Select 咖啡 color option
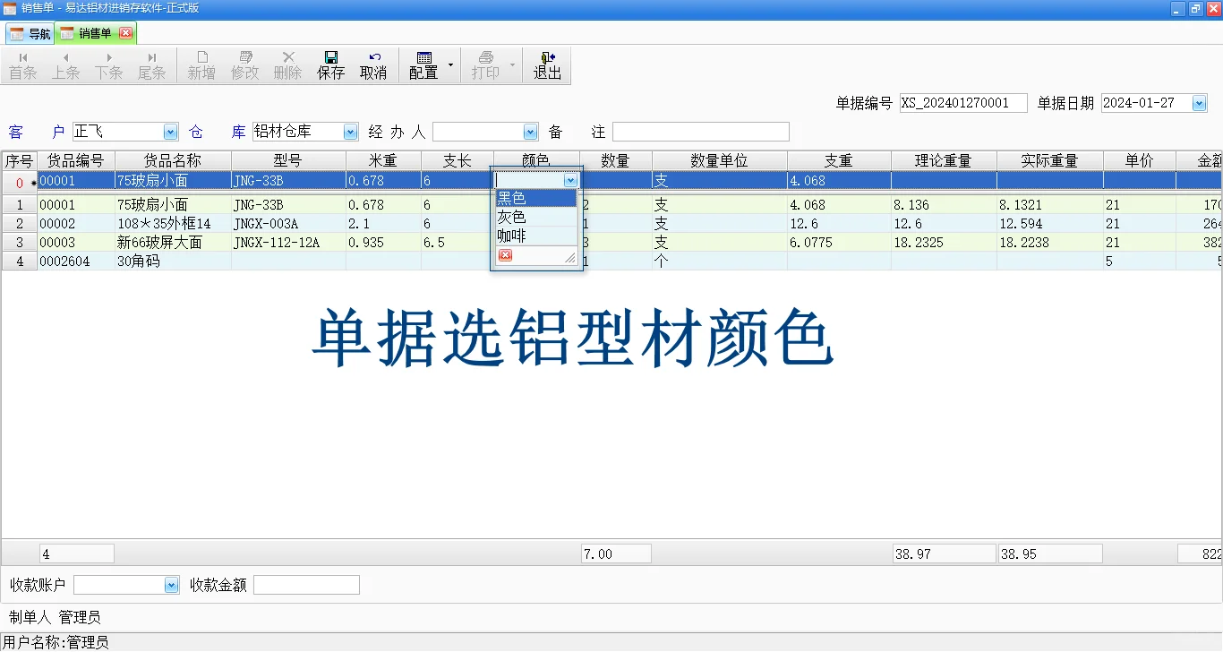 [510, 235]
